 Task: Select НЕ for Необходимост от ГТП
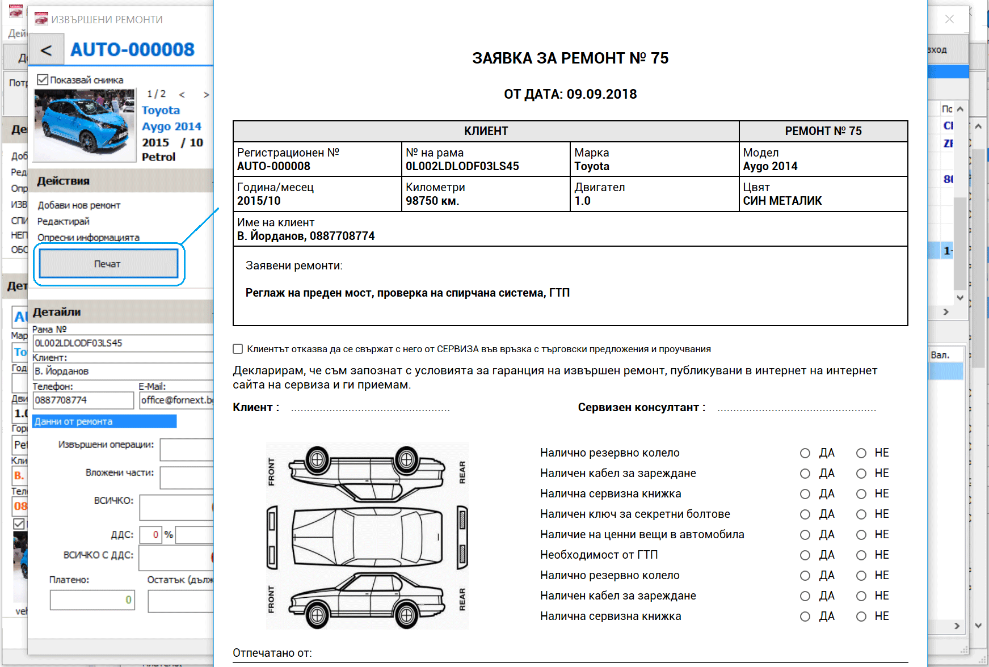(x=861, y=555)
